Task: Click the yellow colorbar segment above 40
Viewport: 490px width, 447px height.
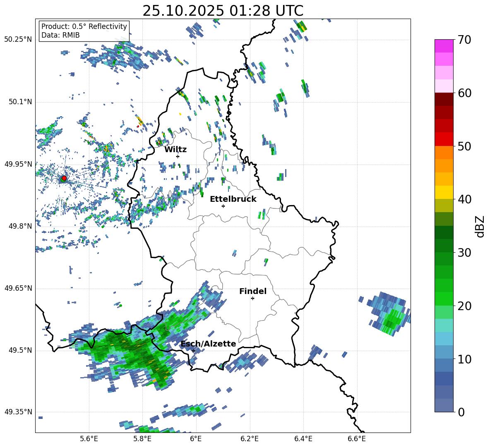Action: tap(444, 192)
